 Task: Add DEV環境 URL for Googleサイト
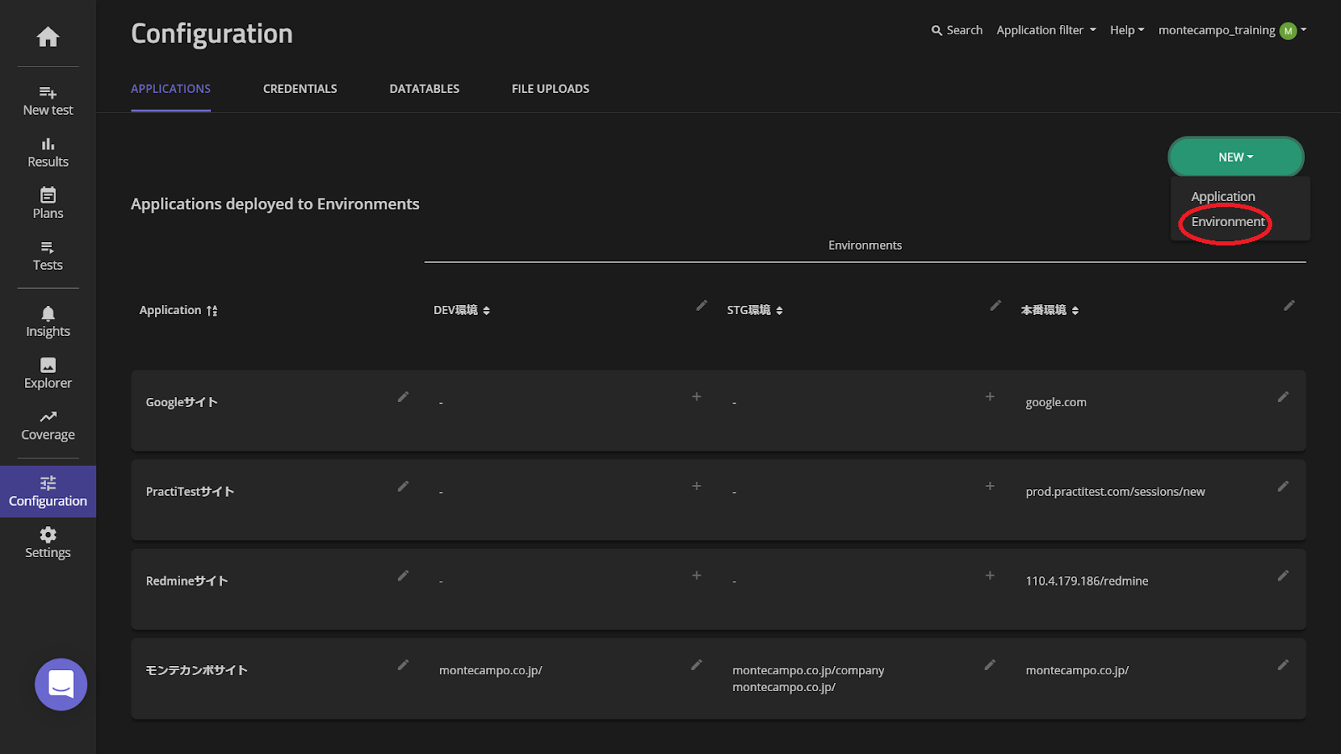(x=696, y=397)
